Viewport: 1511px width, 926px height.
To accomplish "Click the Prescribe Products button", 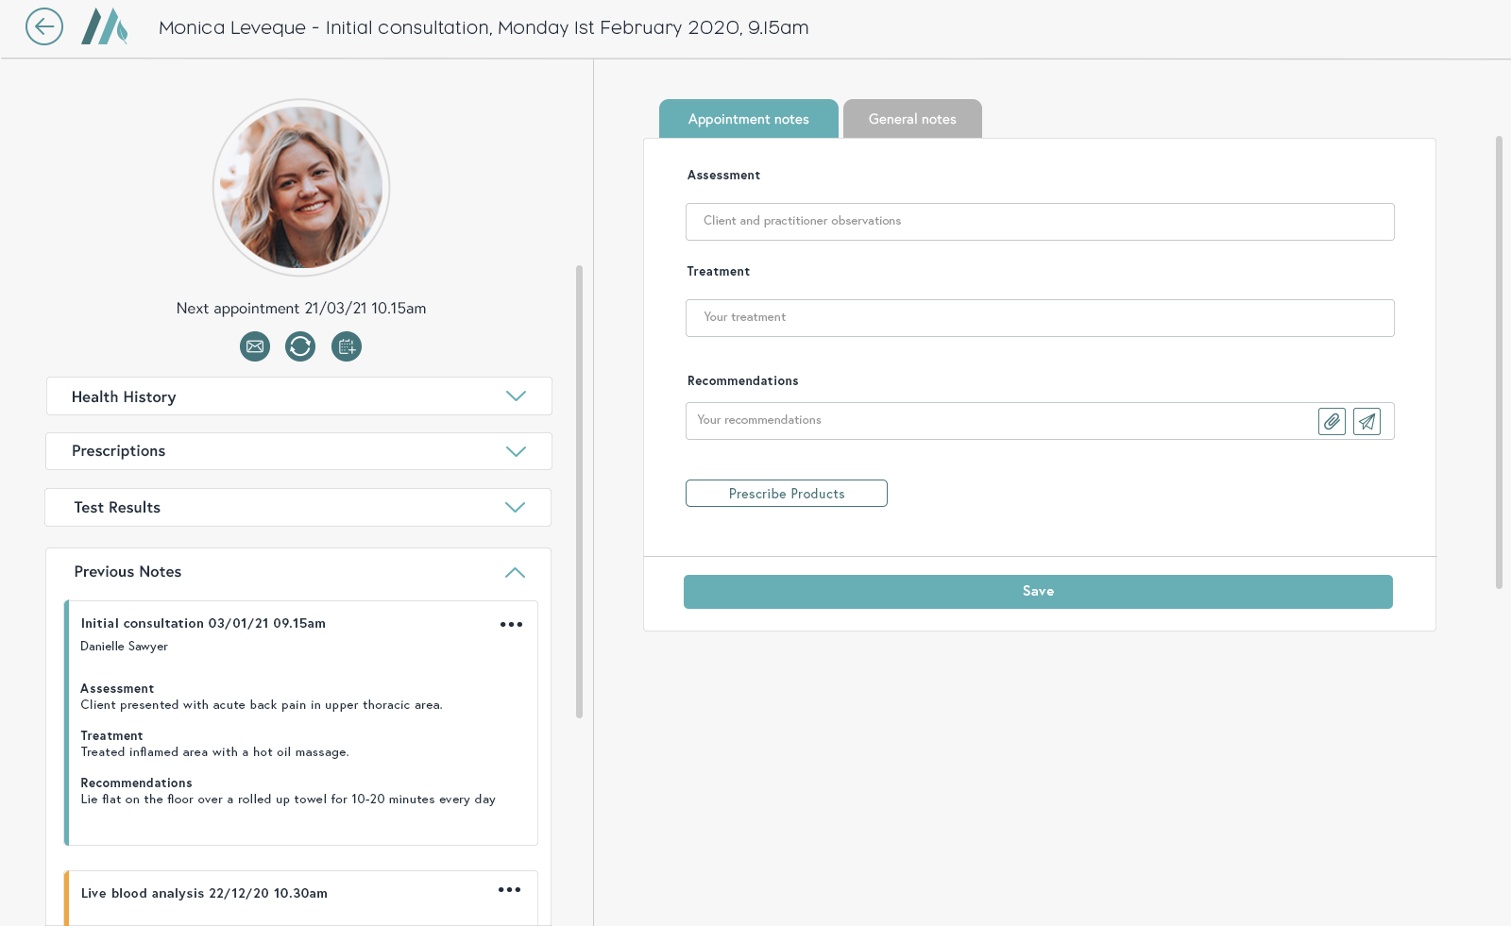I will [x=786, y=494].
